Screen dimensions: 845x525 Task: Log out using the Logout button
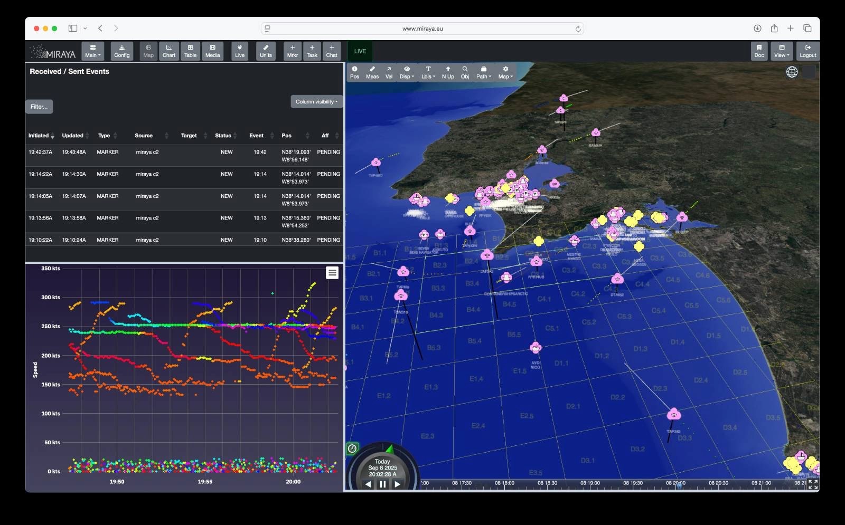pyautogui.click(x=808, y=51)
